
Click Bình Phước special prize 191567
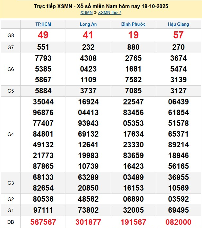coord(133,222)
